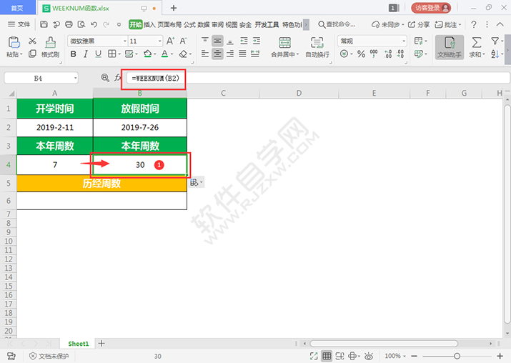
Task: Toggle bold formatting
Action: 74,54
